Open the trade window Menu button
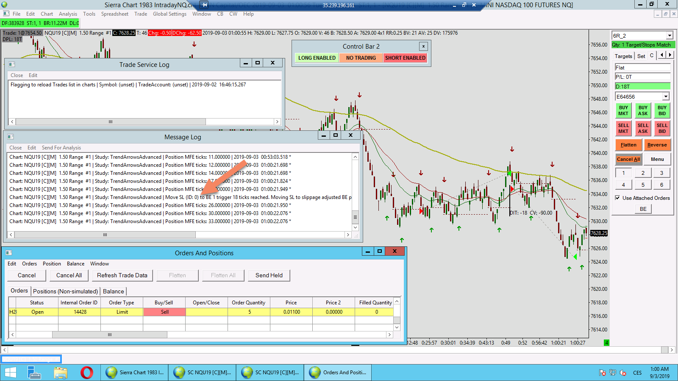 657,159
